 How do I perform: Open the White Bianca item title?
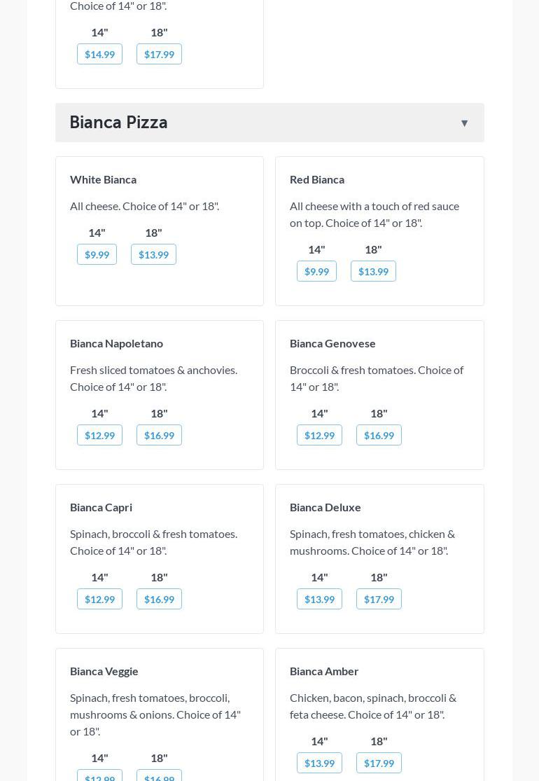point(103,179)
